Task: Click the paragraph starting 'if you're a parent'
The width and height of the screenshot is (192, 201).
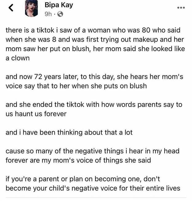Action: [93, 183]
